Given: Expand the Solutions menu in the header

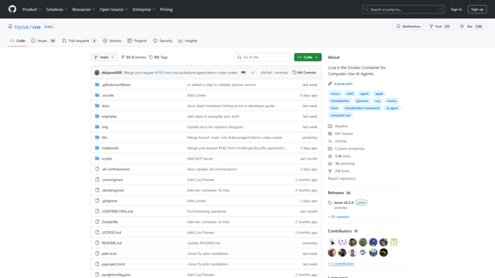Looking at the screenshot, I should click(56, 9).
